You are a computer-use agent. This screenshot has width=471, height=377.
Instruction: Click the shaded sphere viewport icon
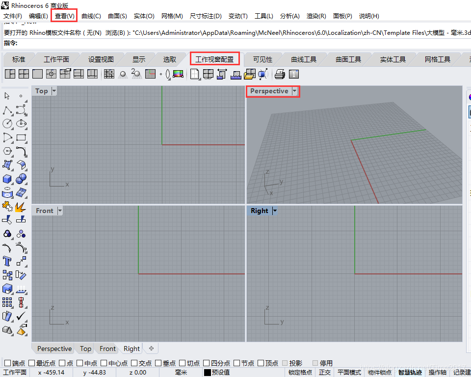point(123,74)
